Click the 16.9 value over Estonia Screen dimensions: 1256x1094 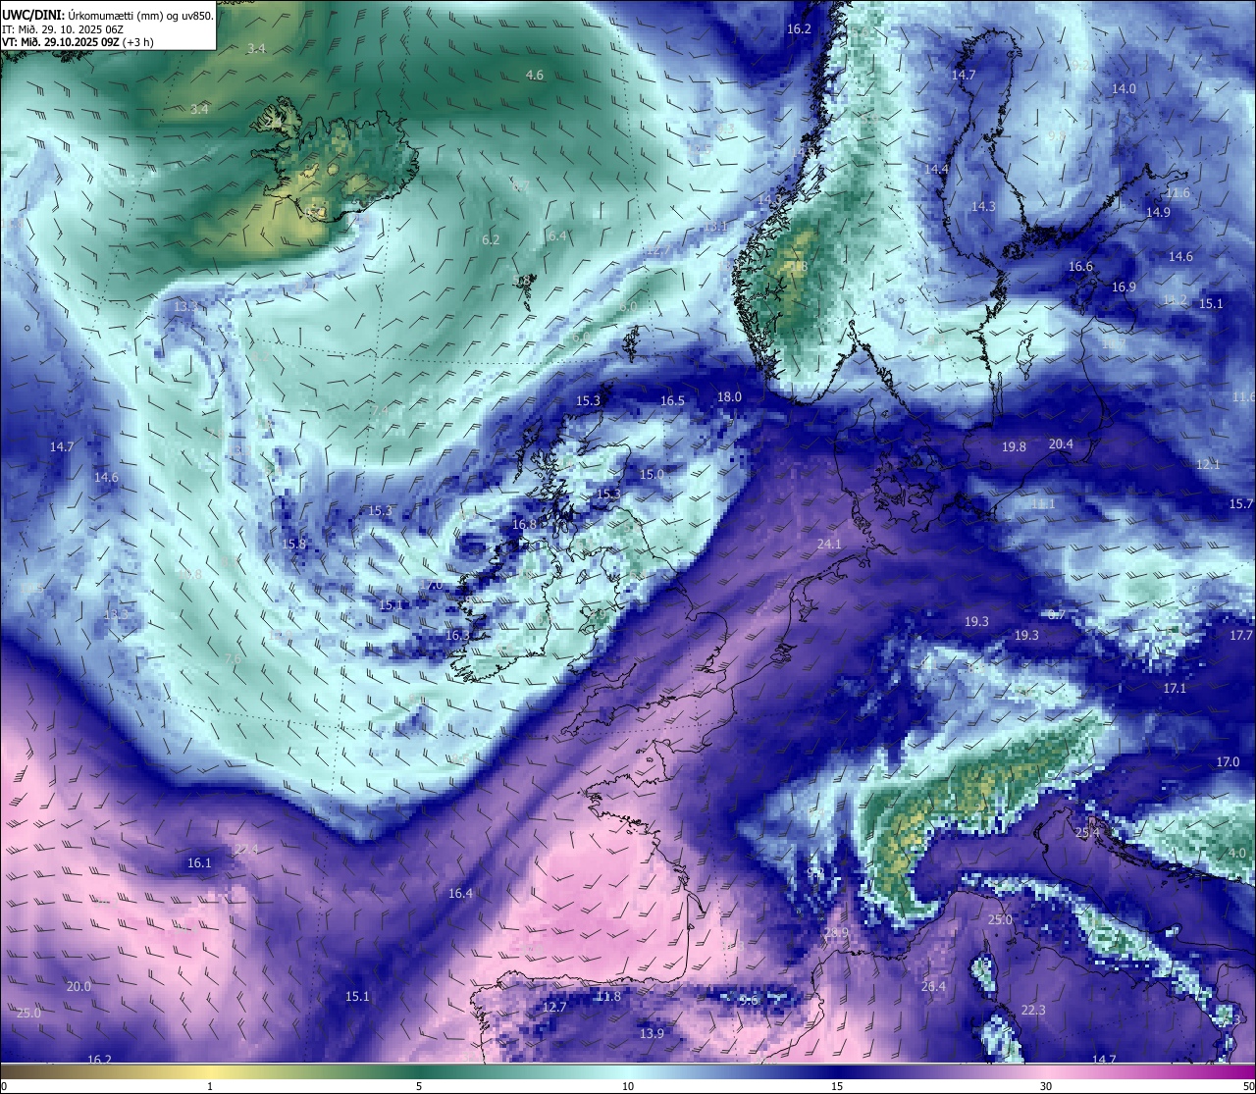(x=1124, y=287)
